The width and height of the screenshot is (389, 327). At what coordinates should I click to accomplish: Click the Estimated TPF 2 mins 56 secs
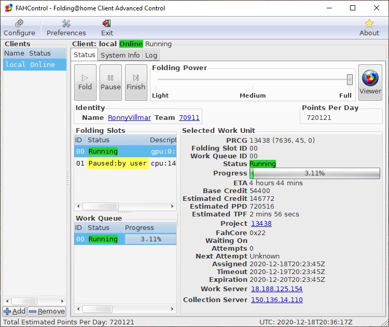pyautogui.click(x=274, y=214)
